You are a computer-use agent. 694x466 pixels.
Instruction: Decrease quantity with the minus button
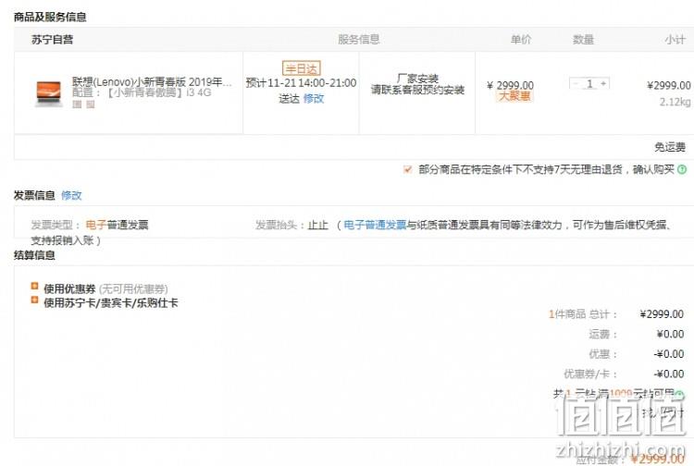pyautogui.click(x=576, y=83)
